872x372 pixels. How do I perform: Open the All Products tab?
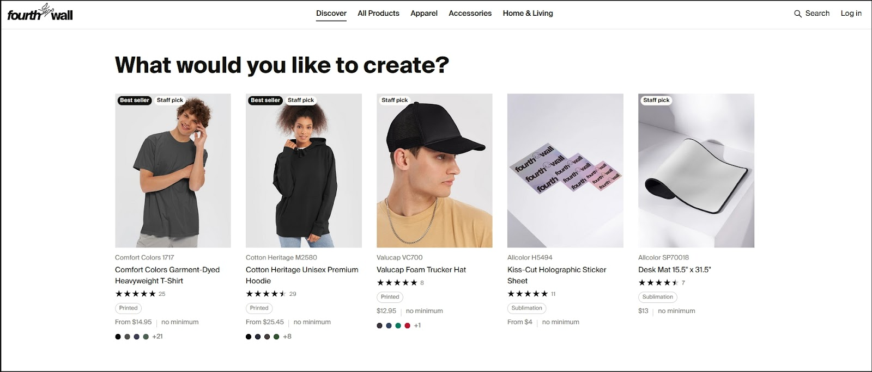tap(378, 13)
